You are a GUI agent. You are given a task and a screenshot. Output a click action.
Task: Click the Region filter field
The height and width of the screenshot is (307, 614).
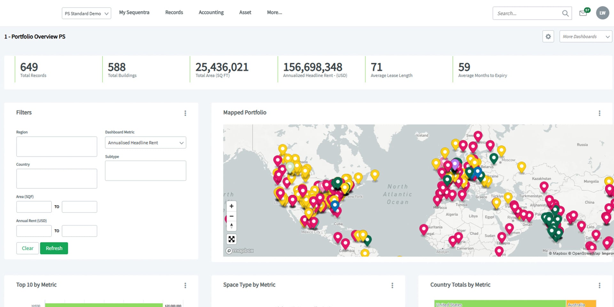(57, 146)
